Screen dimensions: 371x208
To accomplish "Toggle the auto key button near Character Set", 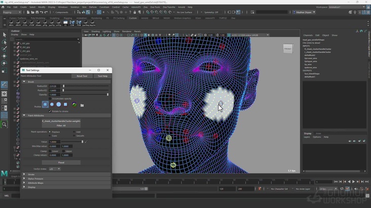I will [259, 189].
